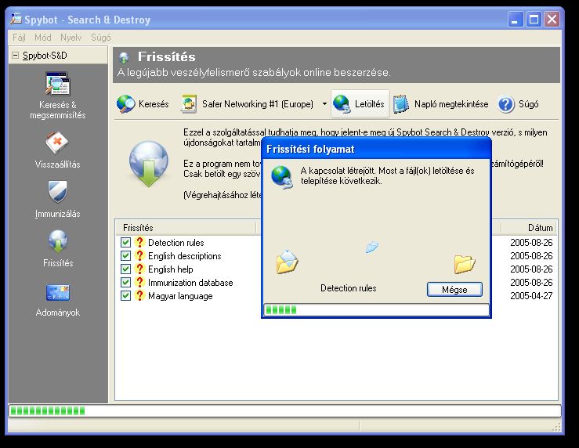Click the Safer Networking #1 server icon

tap(189, 104)
